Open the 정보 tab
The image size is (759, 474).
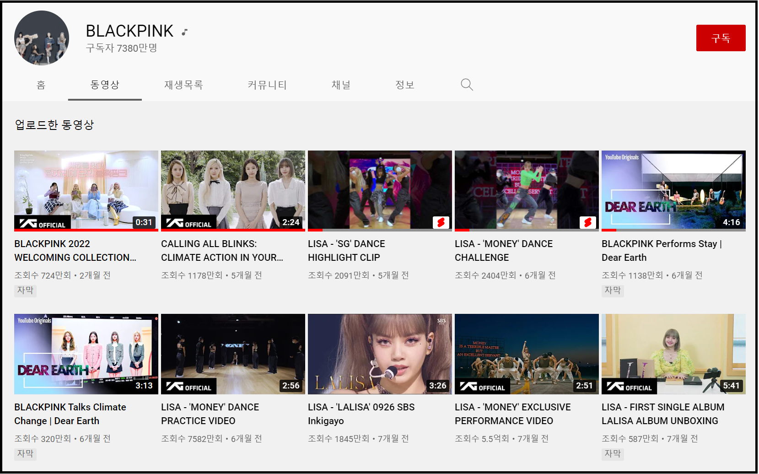pyautogui.click(x=405, y=85)
